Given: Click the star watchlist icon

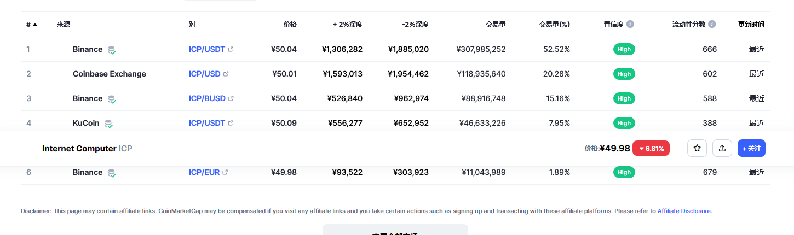Looking at the screenshot, I should click(697, 148).
